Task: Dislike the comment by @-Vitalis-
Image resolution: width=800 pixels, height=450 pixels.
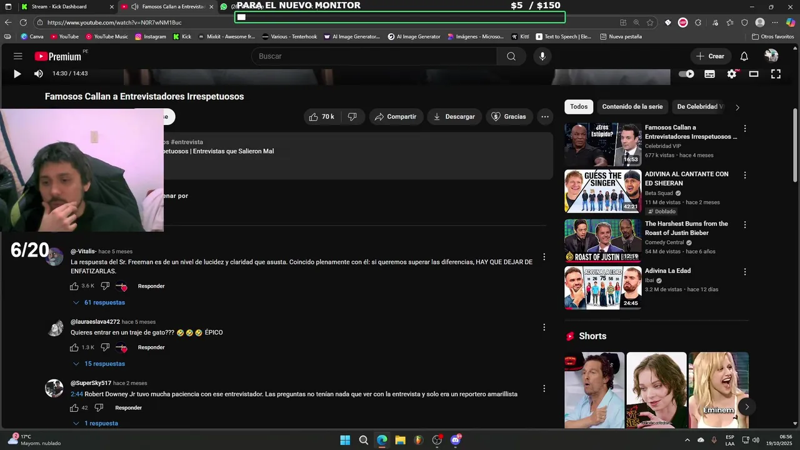Action: [x=105, y=286]
